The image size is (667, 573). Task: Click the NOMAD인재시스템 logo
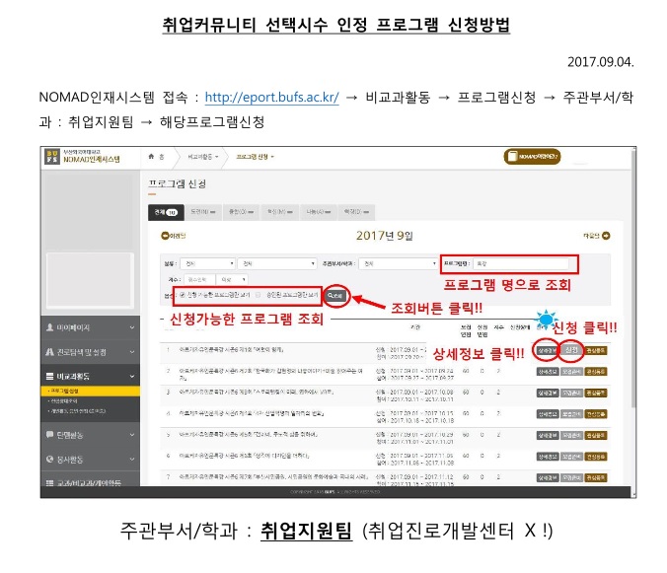[x=84, y=157]
